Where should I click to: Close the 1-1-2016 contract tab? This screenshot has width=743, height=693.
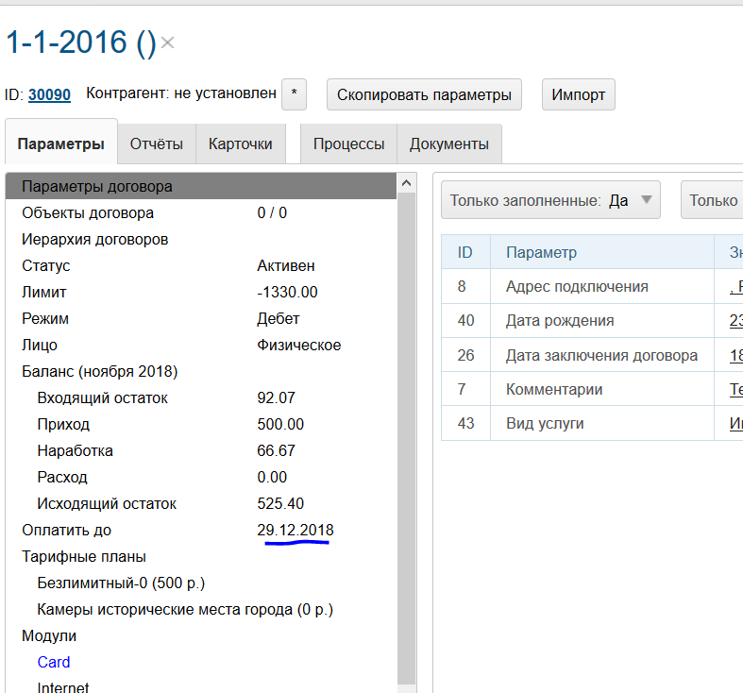click(167, 42)
